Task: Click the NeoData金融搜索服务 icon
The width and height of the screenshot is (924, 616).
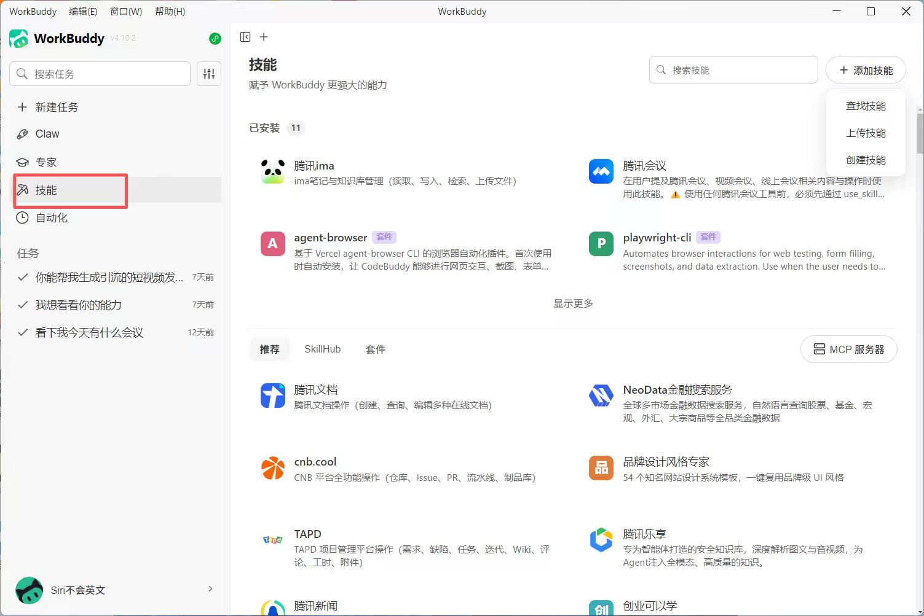Action: coord(601,396)
